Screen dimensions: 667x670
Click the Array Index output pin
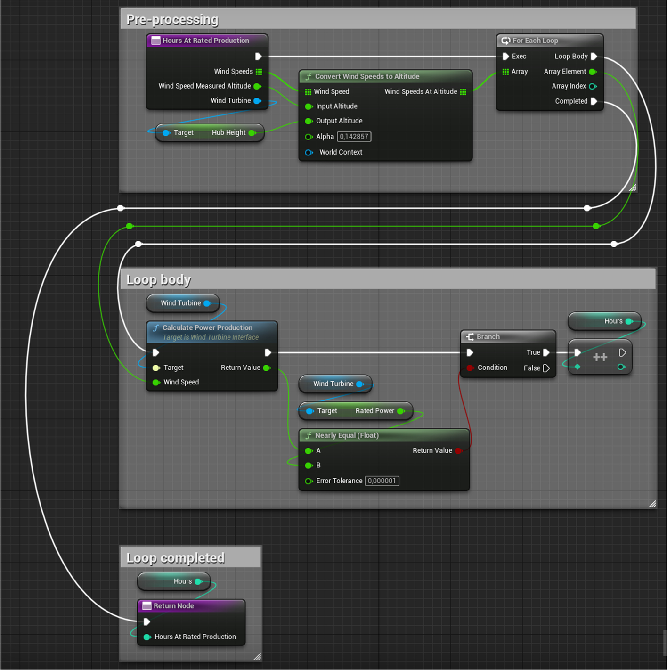click(593, 86)
